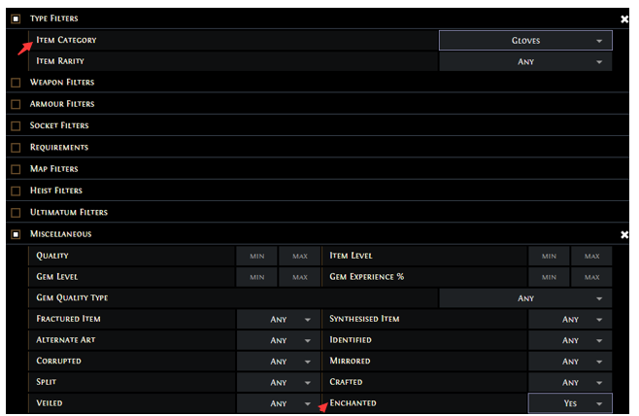Viewport: 639px width, 416px height.
Task: Open the Gem Quality Type dropdown
Action: click(525, 298)
